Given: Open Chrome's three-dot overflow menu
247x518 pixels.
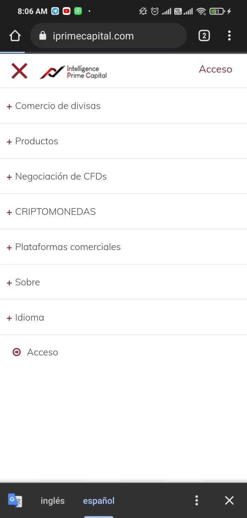Looking at the screenshot, I should [229, 36].
